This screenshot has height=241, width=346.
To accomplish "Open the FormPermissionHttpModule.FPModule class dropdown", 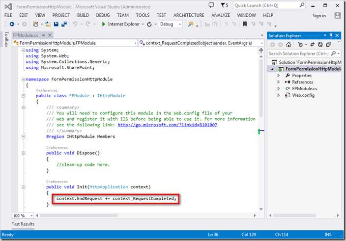I will (x=136, y=43).
